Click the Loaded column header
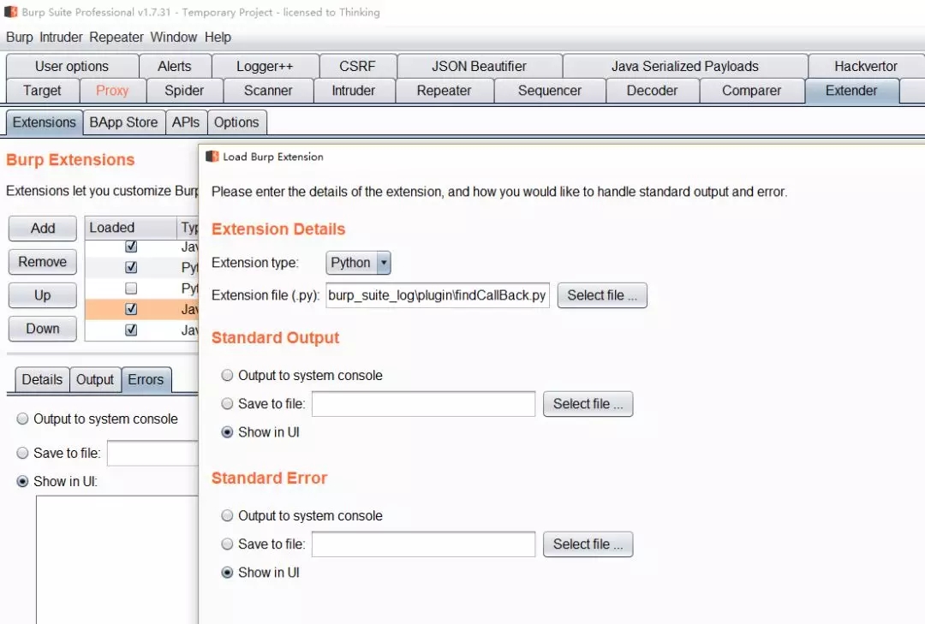 tap(130, 228)
